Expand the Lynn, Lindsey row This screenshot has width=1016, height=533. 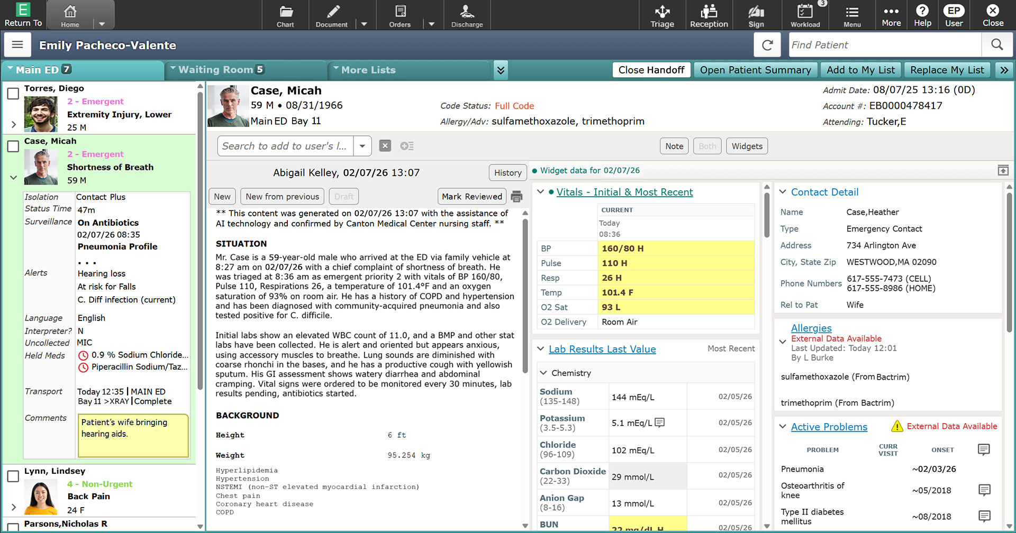pyautogui.click(x=14, y=507)
